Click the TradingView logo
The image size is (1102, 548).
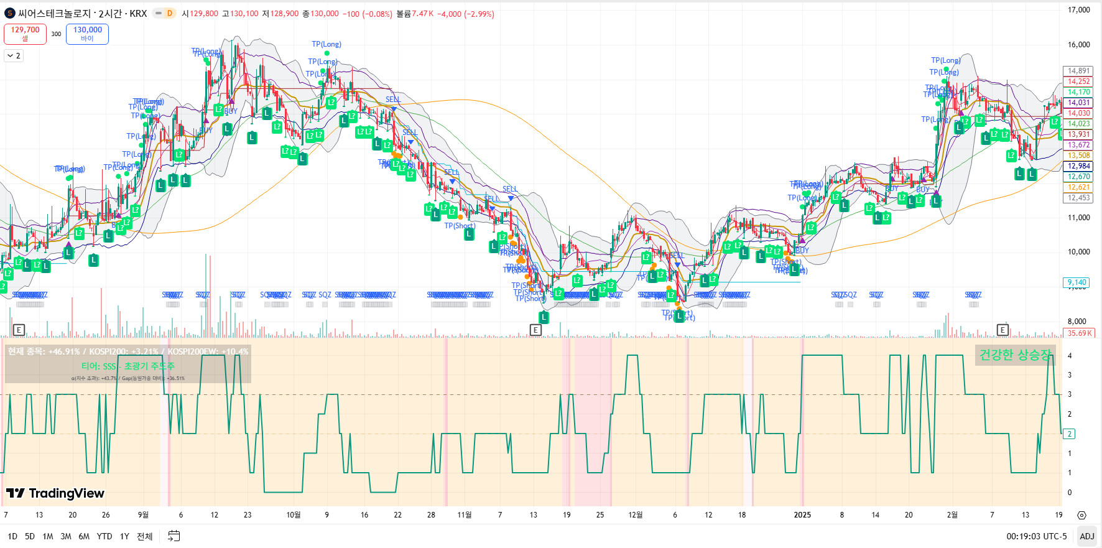tap(55, 493)
